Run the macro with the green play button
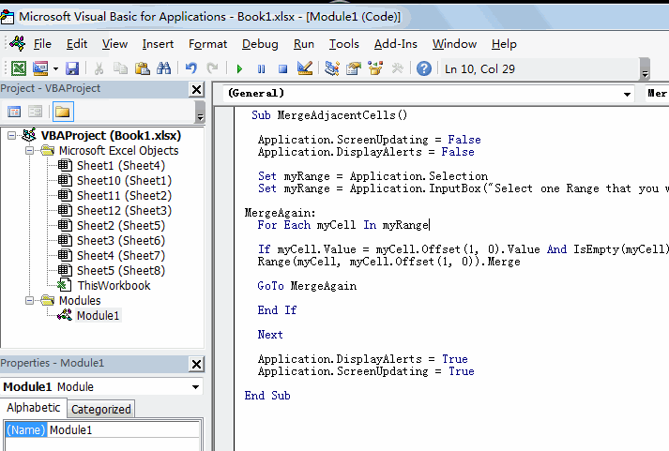The width and height of the screenshot is (669, 451). click(x=239, y=68)
